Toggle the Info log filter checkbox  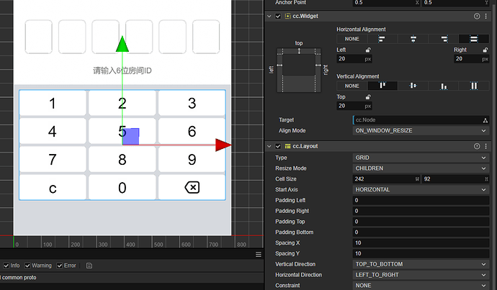(x=6, y=266)
